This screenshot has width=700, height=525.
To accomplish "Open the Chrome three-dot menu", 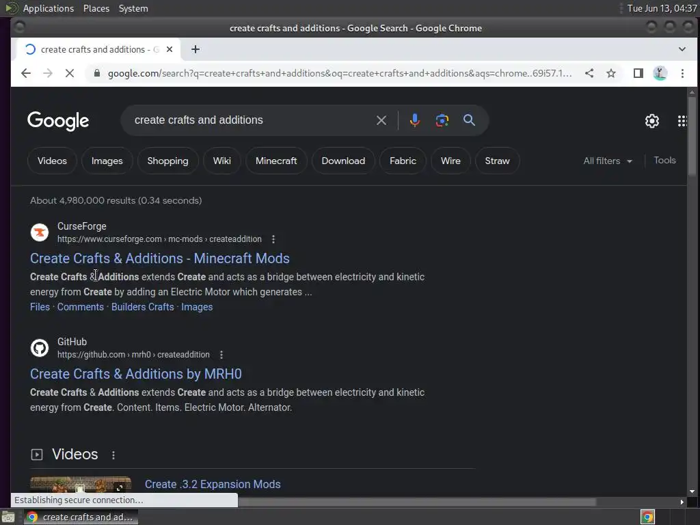I will coord(682,73).
